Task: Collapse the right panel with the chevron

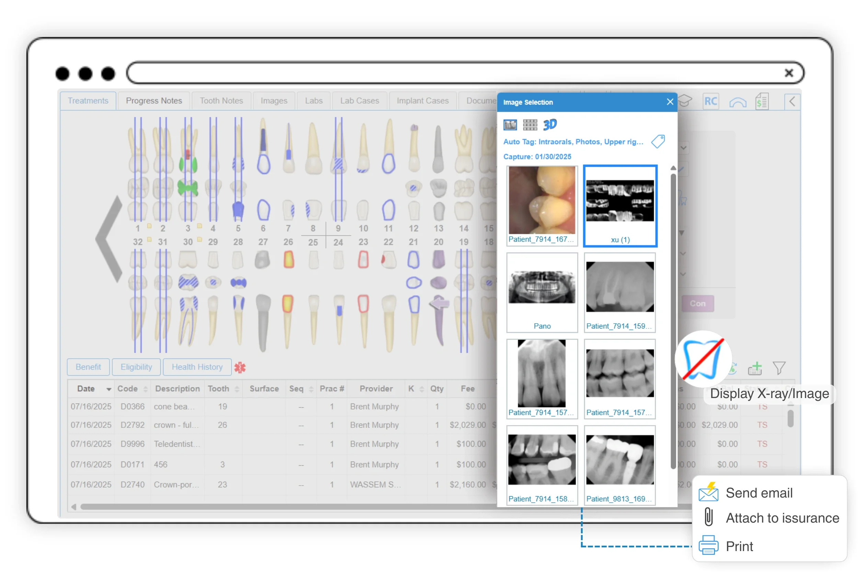Action: pyautogui.click(x=792, y=101)
